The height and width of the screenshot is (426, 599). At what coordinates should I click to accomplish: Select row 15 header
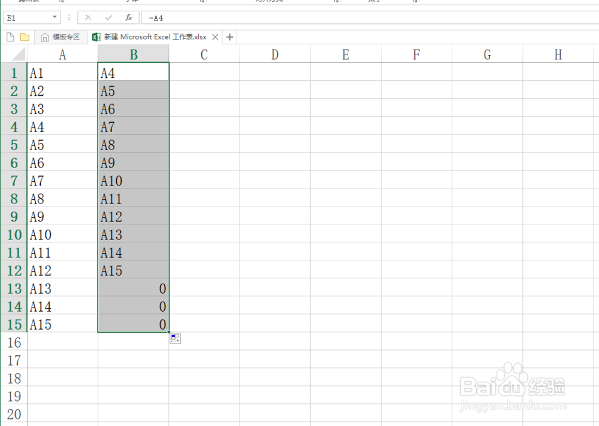tap(14, 323)
